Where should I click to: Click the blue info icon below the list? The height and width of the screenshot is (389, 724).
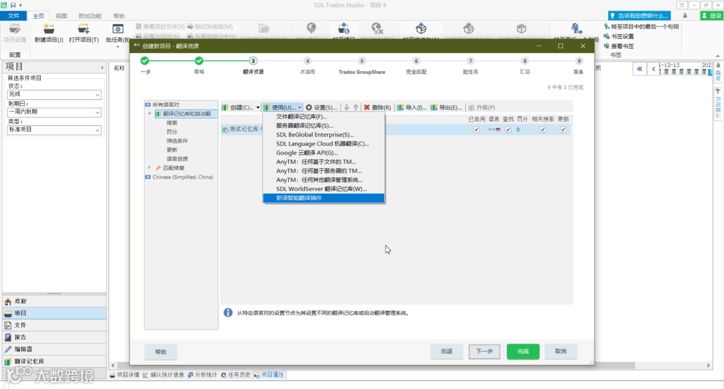[228, 313]
